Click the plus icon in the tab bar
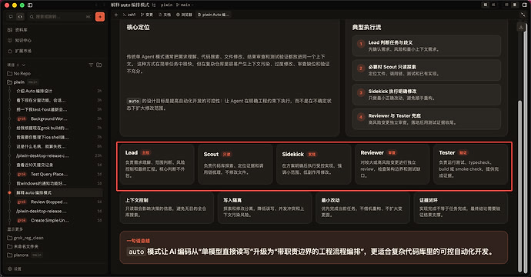531x277 pixels. tap(116, 15)
